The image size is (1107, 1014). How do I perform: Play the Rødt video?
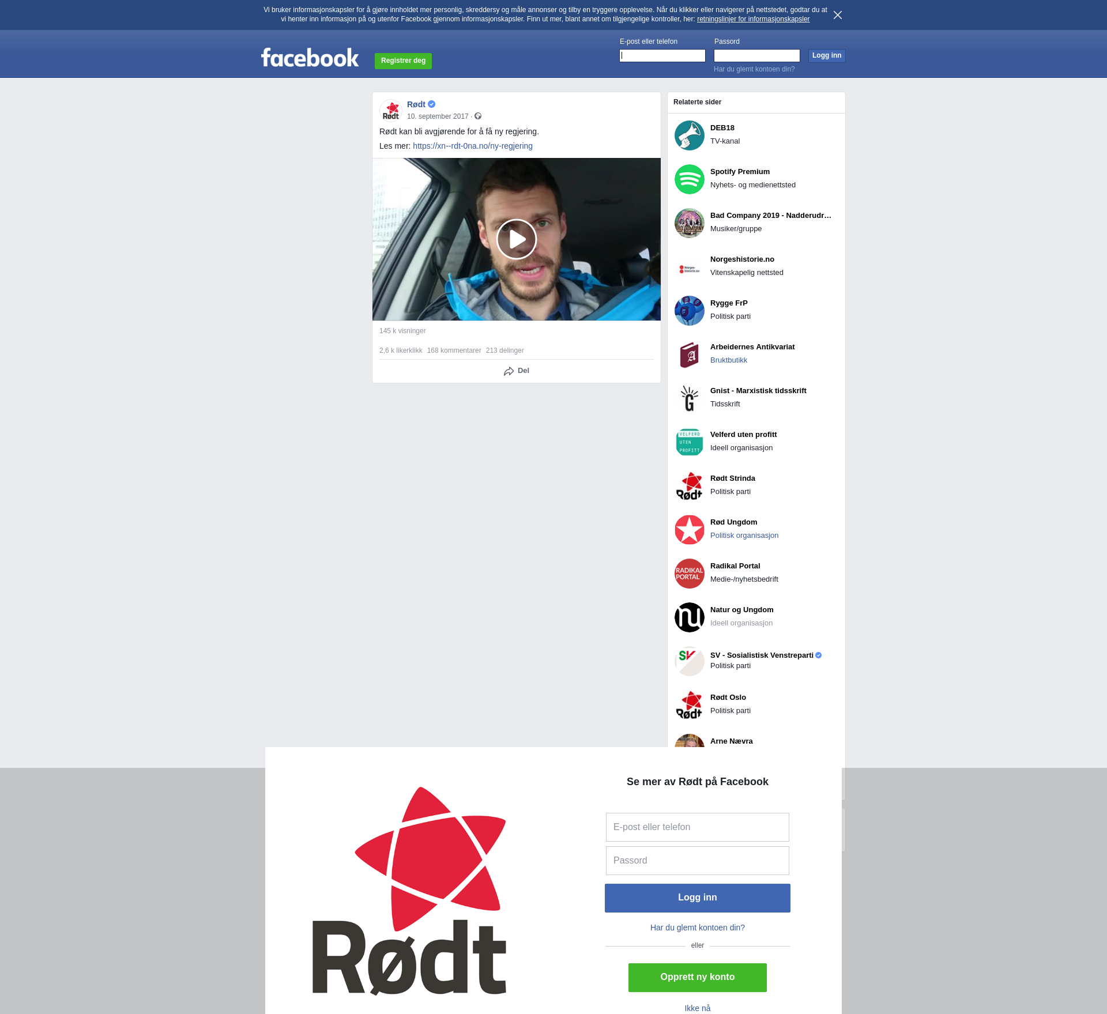[516, 239]
